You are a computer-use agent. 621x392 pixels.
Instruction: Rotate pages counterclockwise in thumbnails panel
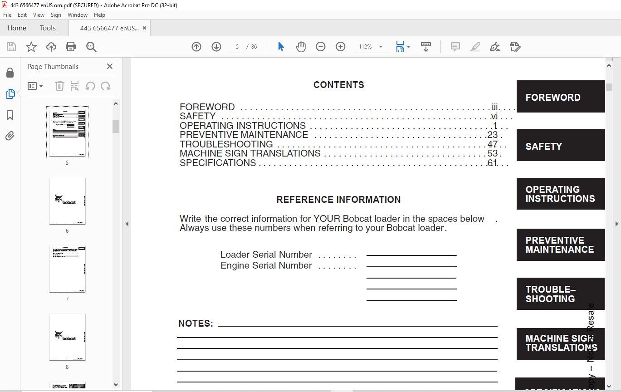pyautogui.click(x=90, y=86)
